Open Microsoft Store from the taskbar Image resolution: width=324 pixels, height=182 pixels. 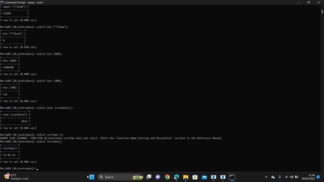click(x=195, y=177)
